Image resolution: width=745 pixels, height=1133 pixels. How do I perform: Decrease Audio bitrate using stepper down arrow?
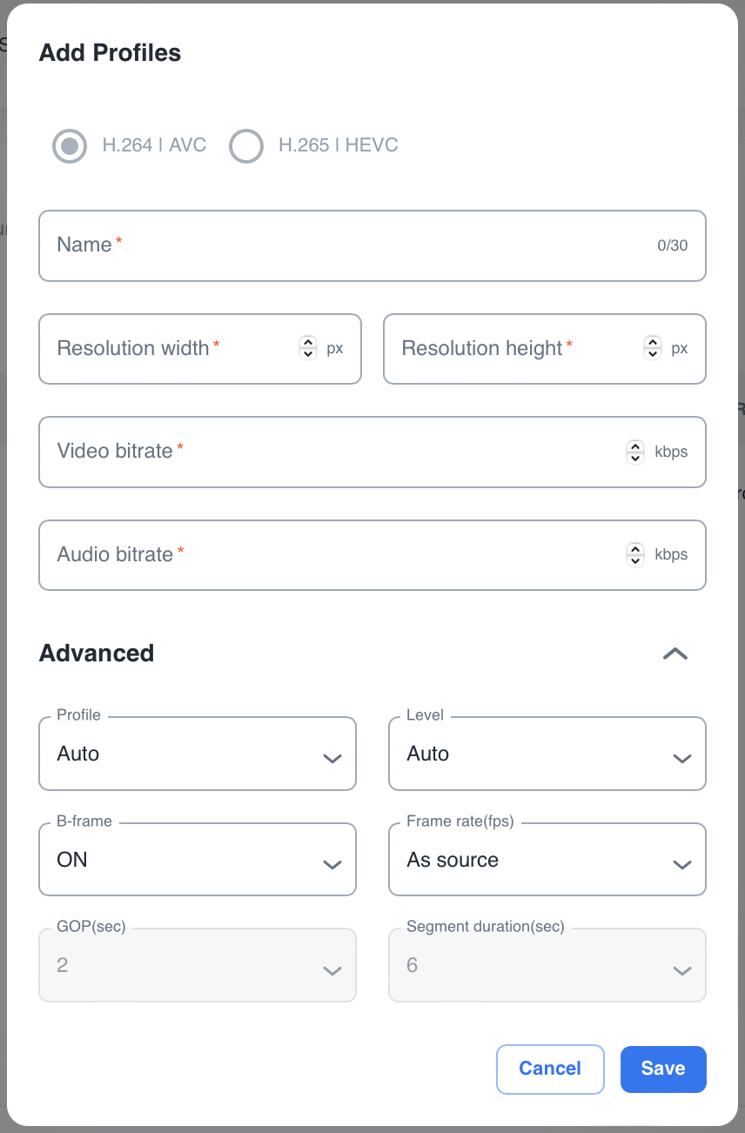click(x=635, y=560)
